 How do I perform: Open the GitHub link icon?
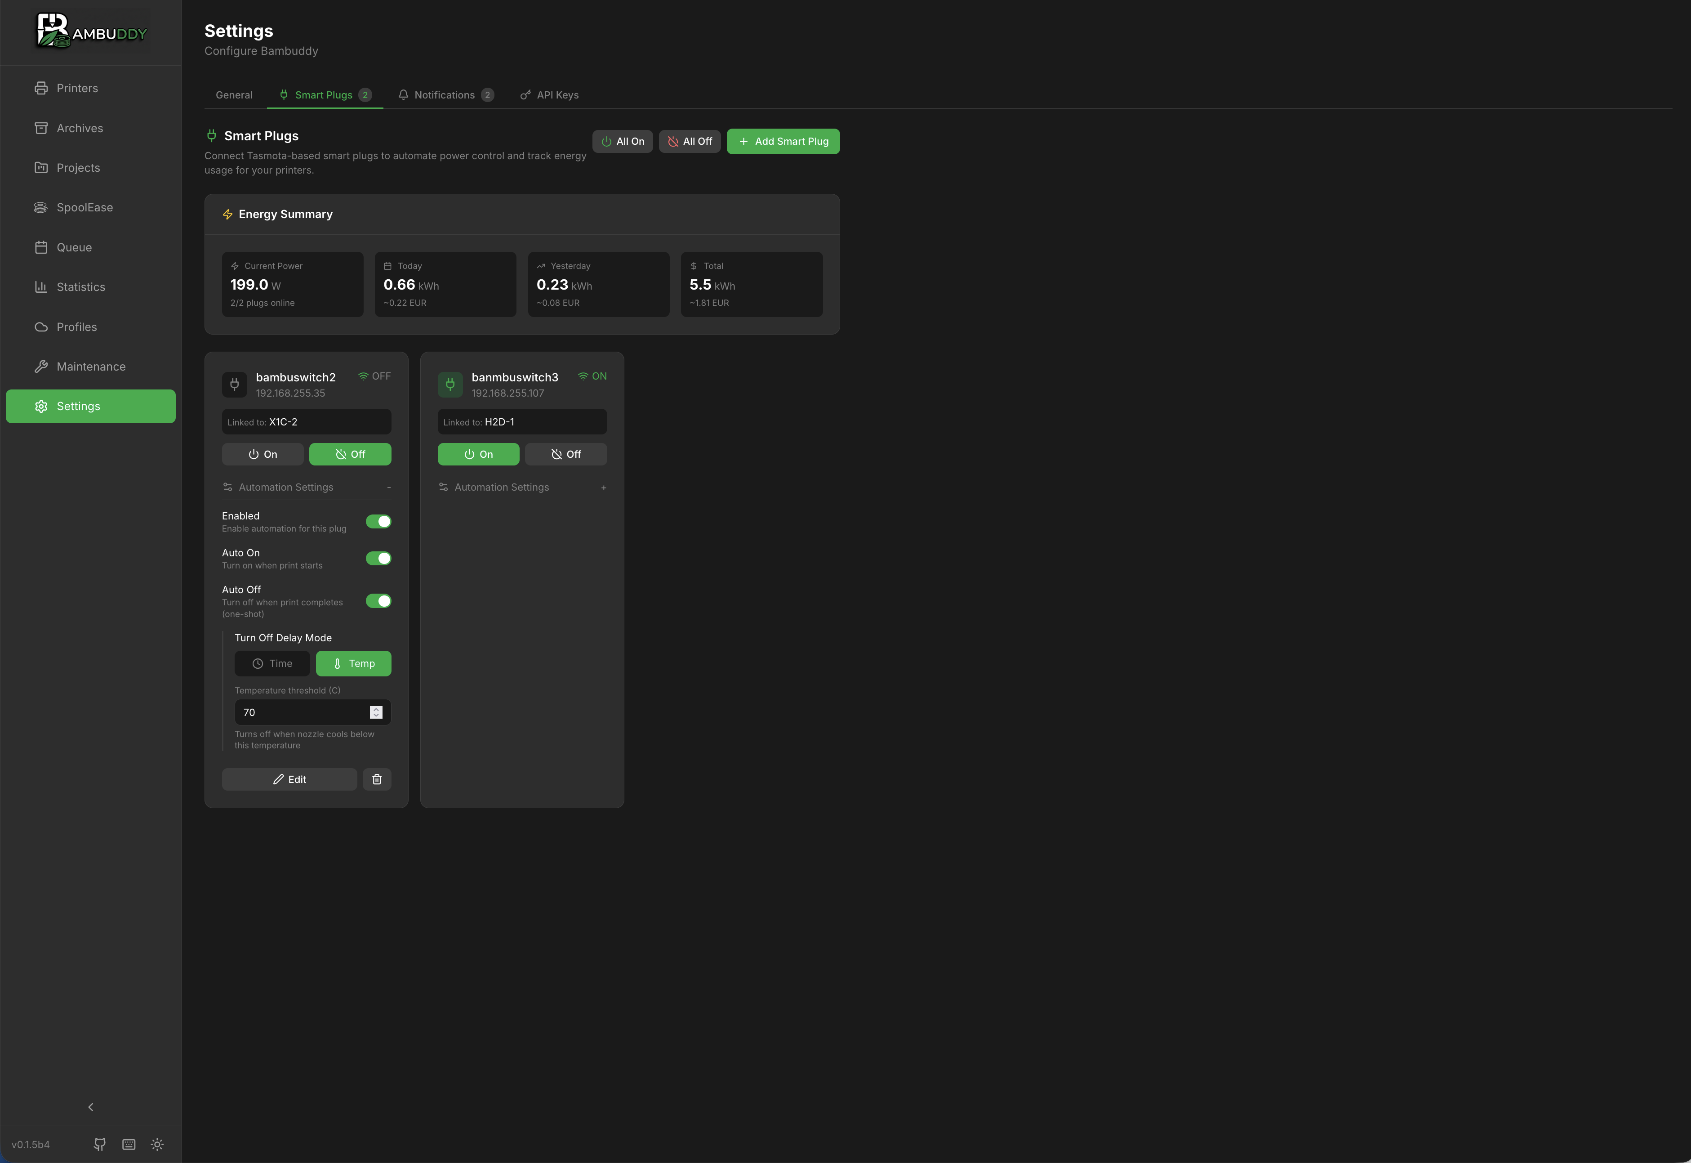pyautogui.click(x=100, y=1144)
